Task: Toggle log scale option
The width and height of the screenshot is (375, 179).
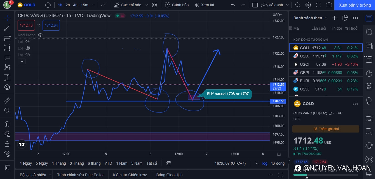Action: (x=265, y=163)
